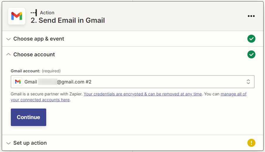Viewport: 265px width, 152px height.
Task: Click the up-down arrows in account selector
Action: (248, 82)
